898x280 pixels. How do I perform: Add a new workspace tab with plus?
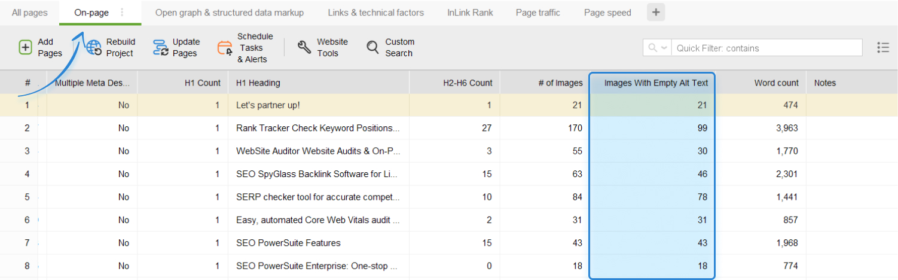pos(656,13)
